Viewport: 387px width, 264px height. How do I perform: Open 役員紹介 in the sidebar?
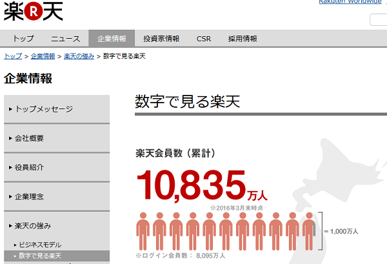57,167
